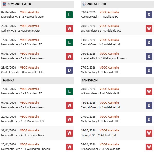Click the Adelaide Utd team logo
Viewport: 154px width, 153px height.
(x=84, y=4)
